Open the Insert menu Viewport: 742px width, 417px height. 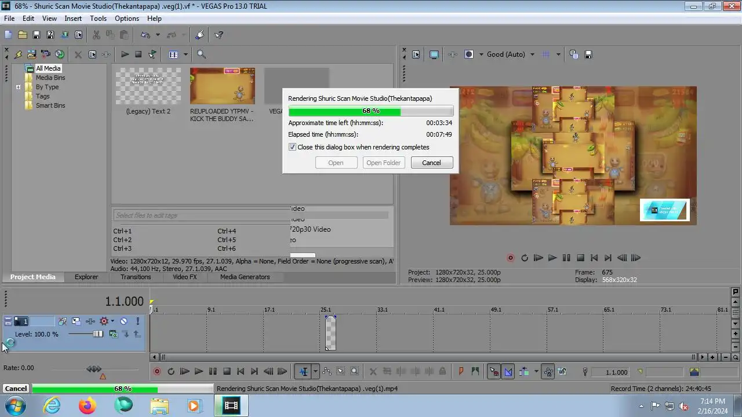click(73, 19)
